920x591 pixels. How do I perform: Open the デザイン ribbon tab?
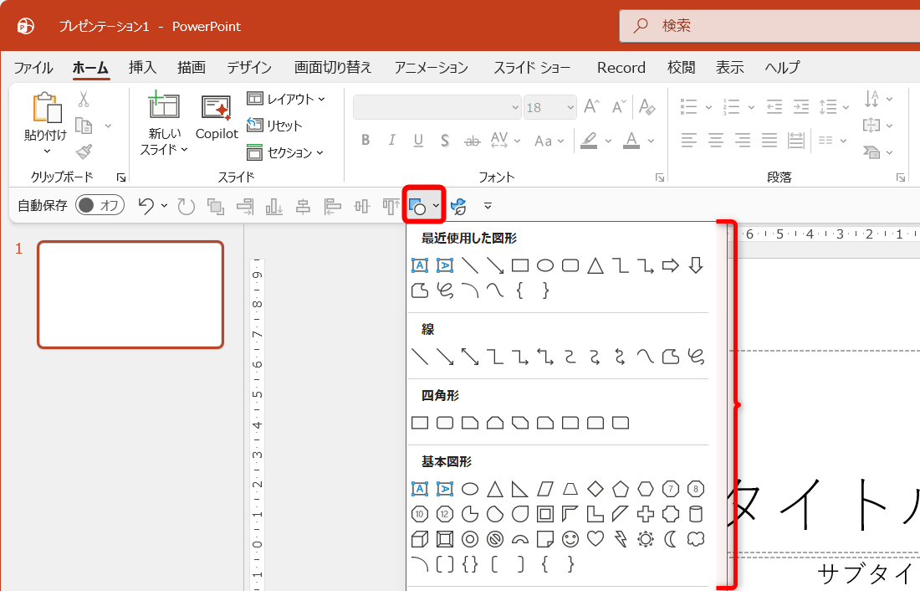pyautogui.click(x=248, y=67)
